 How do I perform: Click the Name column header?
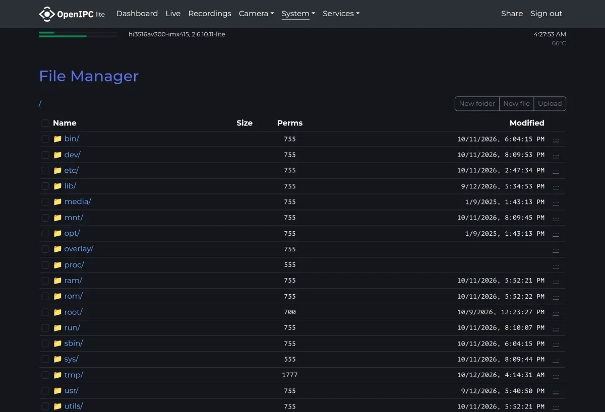click(x=65, y=123)
